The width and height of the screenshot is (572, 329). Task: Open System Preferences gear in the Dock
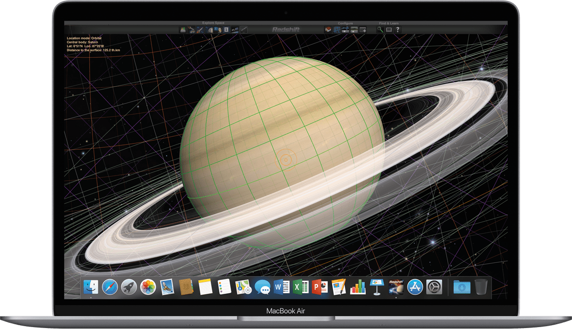click(434, 287)
